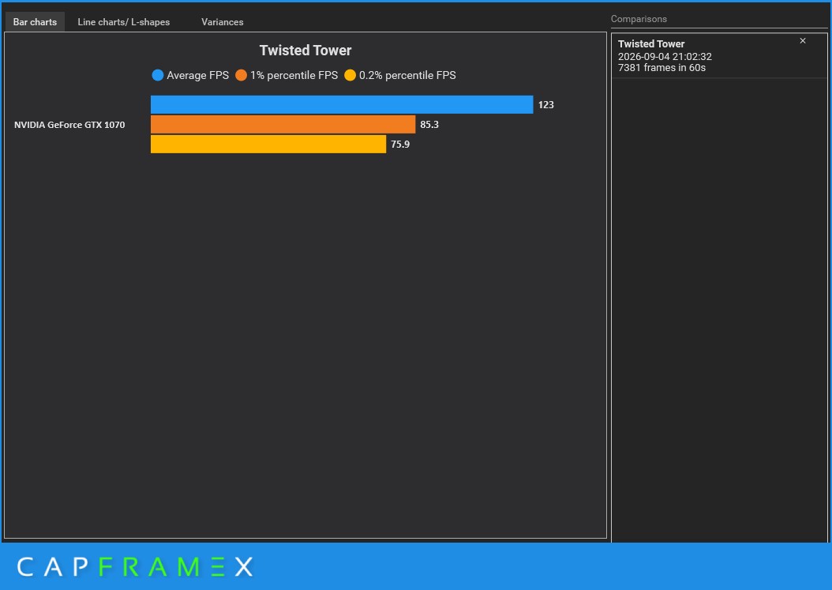
Task: Select the blue Average FPS bar
Action: (342, 104)
